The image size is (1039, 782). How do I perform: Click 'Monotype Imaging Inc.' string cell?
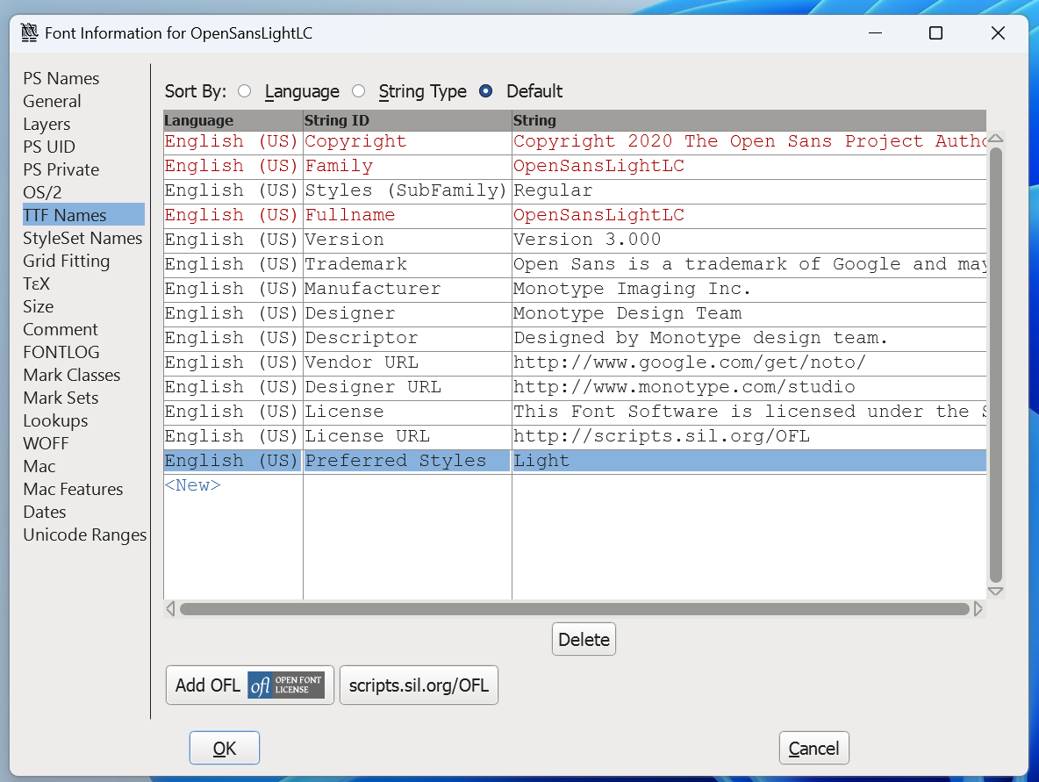click(x=749, y=289)
